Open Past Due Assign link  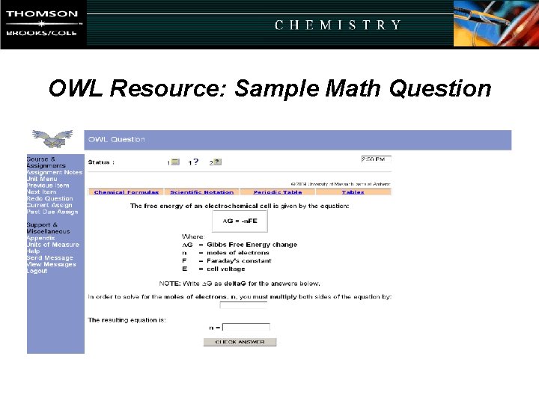tap(52, 212)
